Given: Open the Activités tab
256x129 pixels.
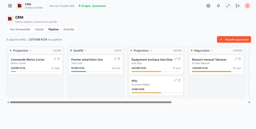Looking at the screenshot, I should [x=69, y=29].
